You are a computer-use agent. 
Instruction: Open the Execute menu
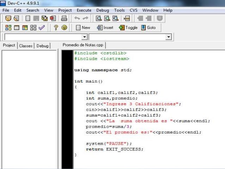84,10
